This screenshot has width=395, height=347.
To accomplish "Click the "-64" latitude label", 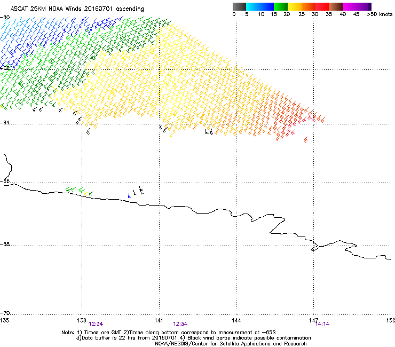I will click(x=5, y=123).
